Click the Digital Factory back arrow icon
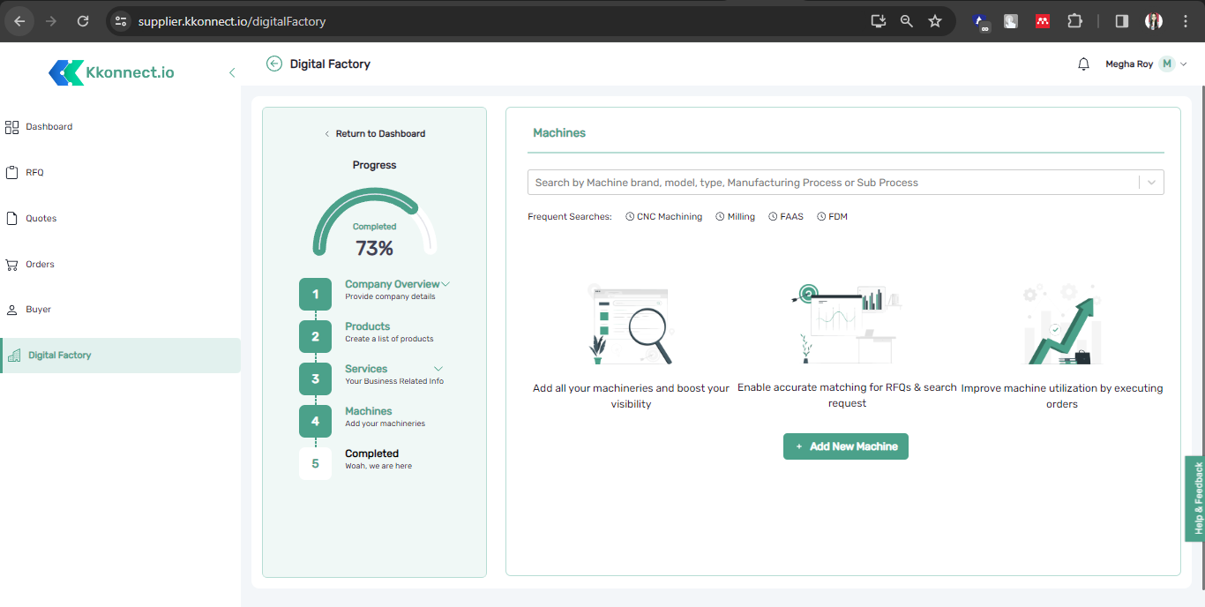This screenshot has height=607, width=1205. (274, 64)
